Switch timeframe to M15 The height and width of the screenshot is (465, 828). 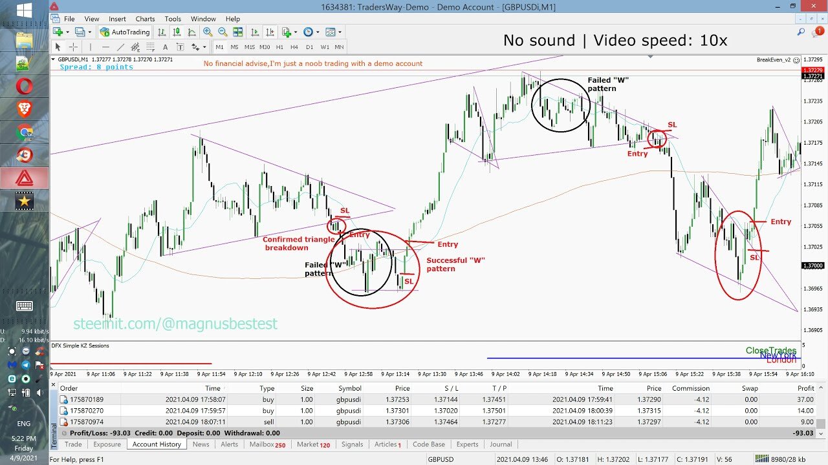(x=250, y=47)
